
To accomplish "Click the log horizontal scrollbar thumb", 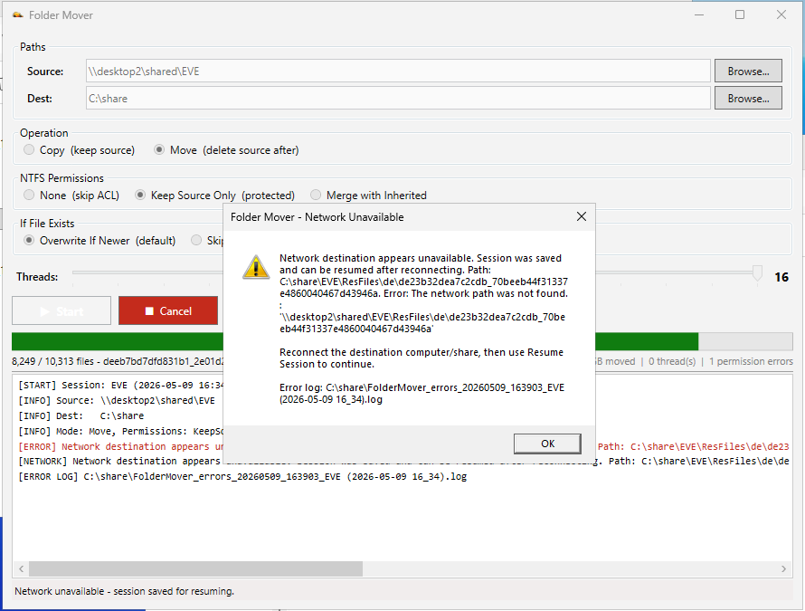I will (195, 568).
